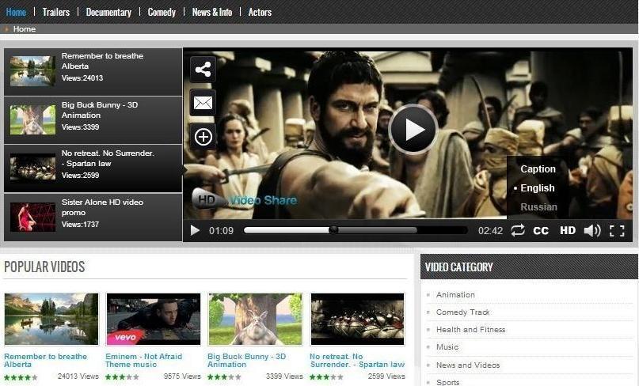
Task: Click the buffered part of the seek bar
Action: pos(377,230)
